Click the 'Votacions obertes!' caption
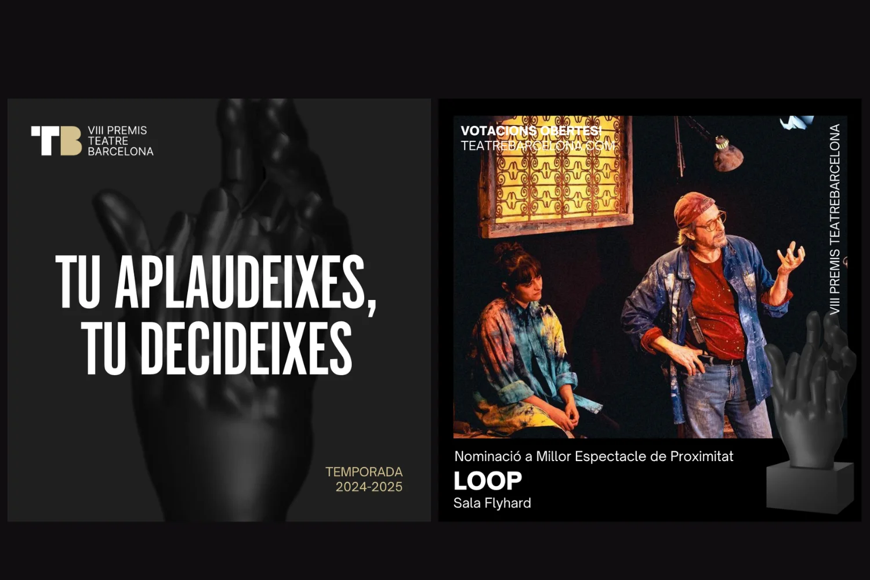The image size is (870, 580). tap(531, 131)
